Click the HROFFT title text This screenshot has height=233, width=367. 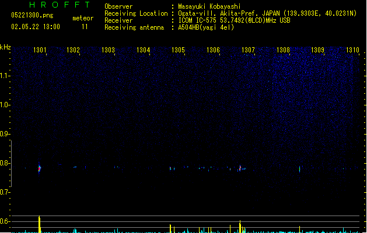pos(60,5)
